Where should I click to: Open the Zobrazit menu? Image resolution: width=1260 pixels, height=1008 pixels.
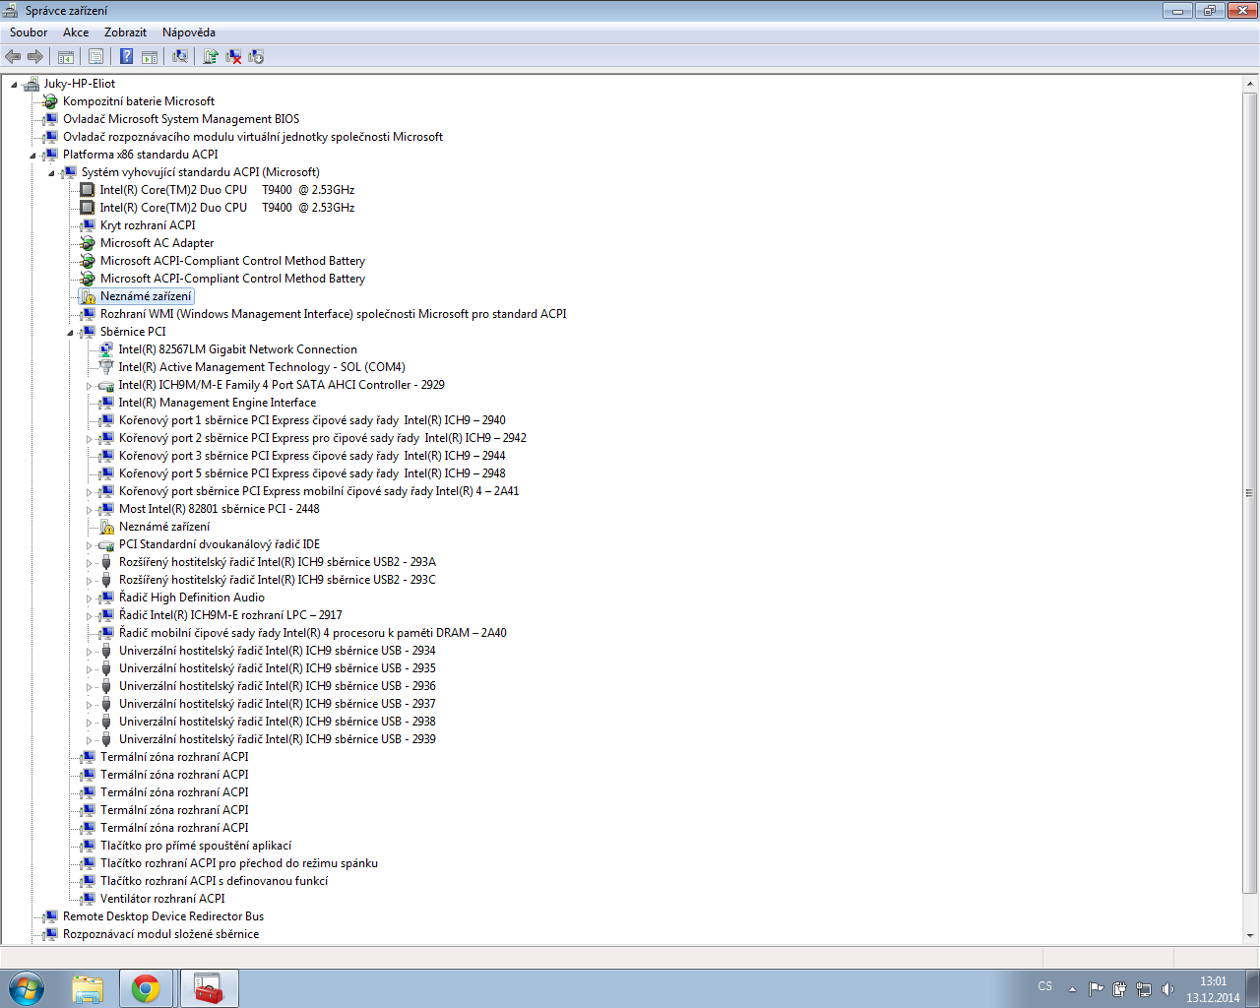125,32
